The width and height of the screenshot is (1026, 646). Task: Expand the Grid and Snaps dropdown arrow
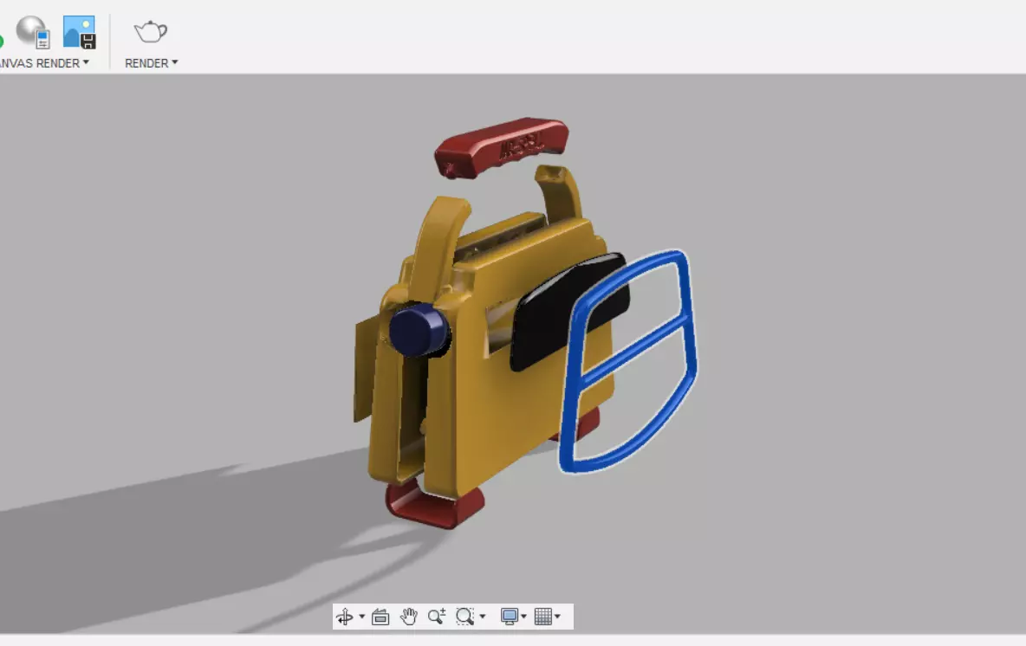557,617
